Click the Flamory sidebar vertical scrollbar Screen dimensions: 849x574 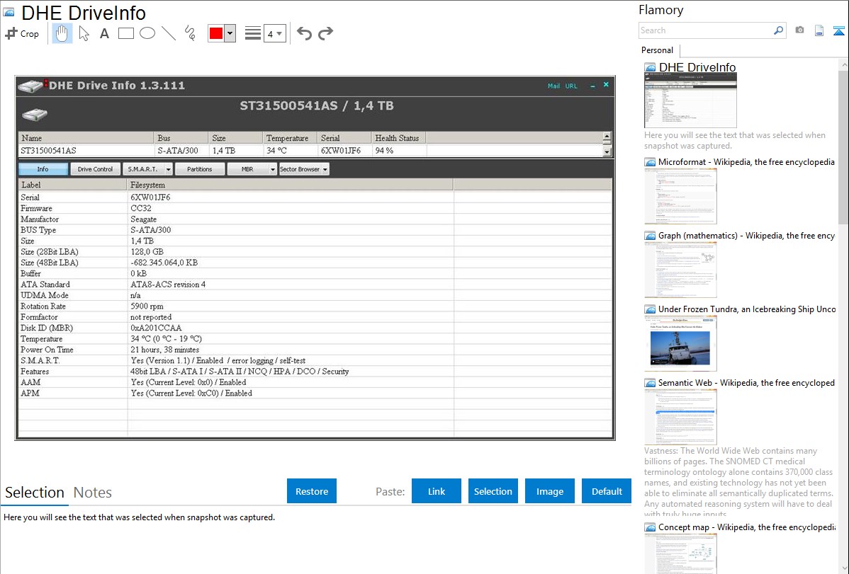pyautogui.click(x=843, y=146)
